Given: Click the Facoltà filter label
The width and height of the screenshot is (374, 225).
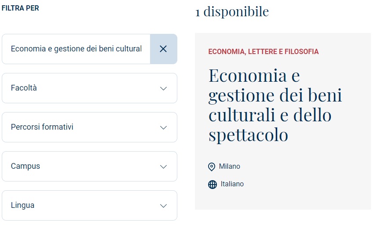Looking at the screenshot, I should pos(24,88).
